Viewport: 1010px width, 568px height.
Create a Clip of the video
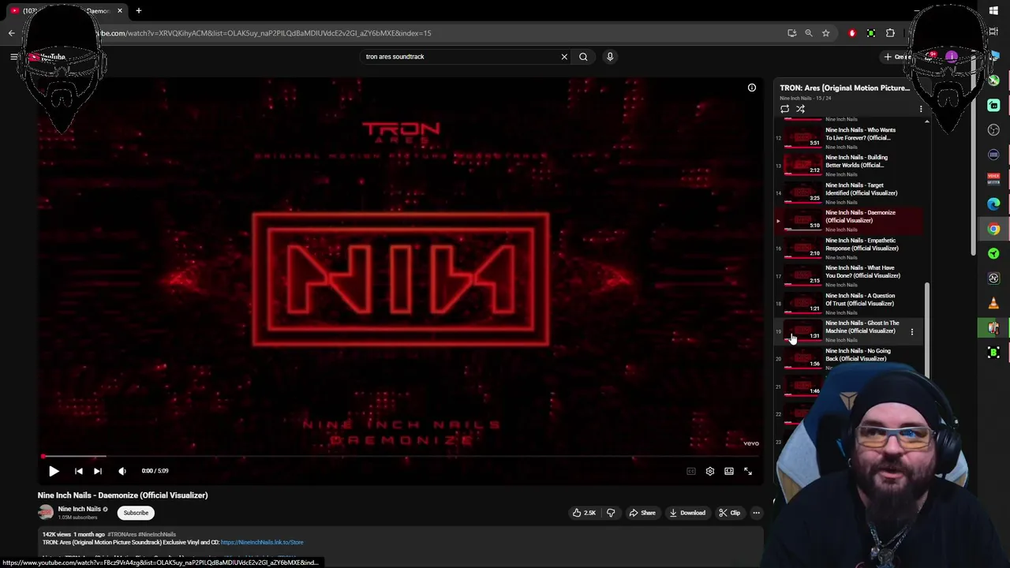729,513
